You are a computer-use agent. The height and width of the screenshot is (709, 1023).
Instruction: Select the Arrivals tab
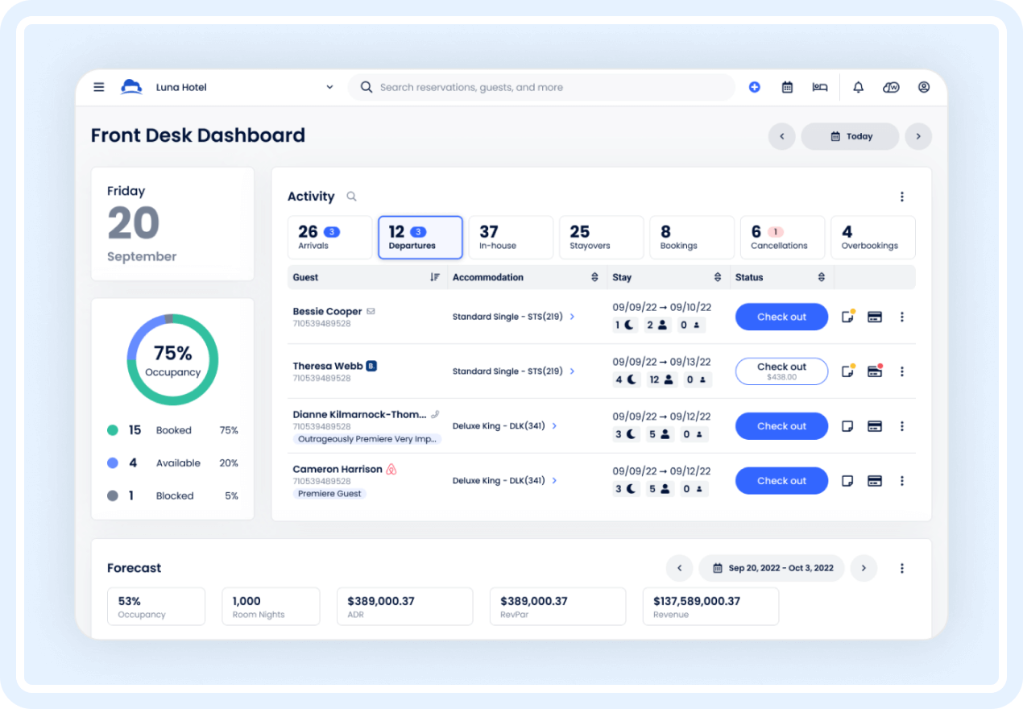(x=329, y=237)
